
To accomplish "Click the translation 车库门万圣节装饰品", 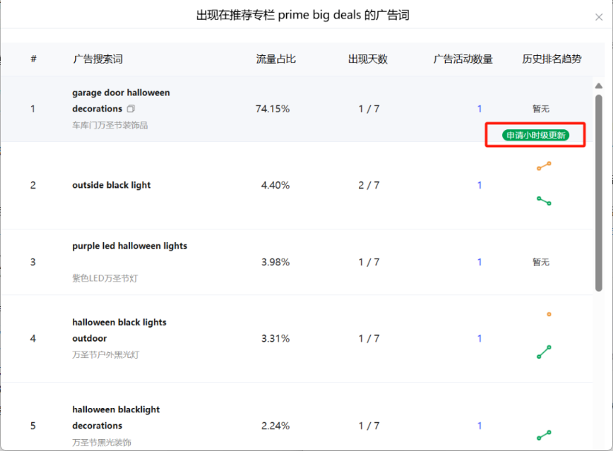I will point(110,125).
